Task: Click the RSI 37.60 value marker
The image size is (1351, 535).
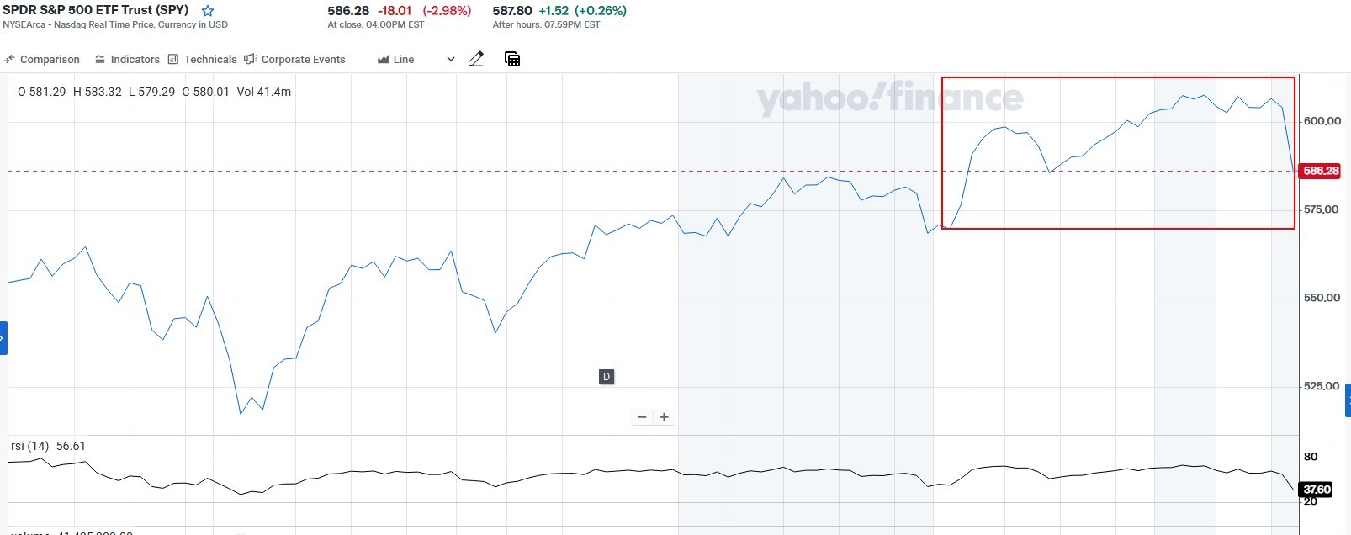Action: pyautogui.click(x=1317, y=489)
